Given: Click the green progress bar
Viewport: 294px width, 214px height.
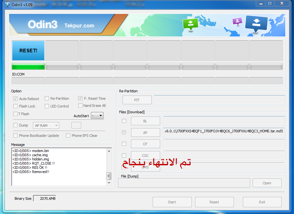Looking at the screenshot, I should tap(28, 66).
